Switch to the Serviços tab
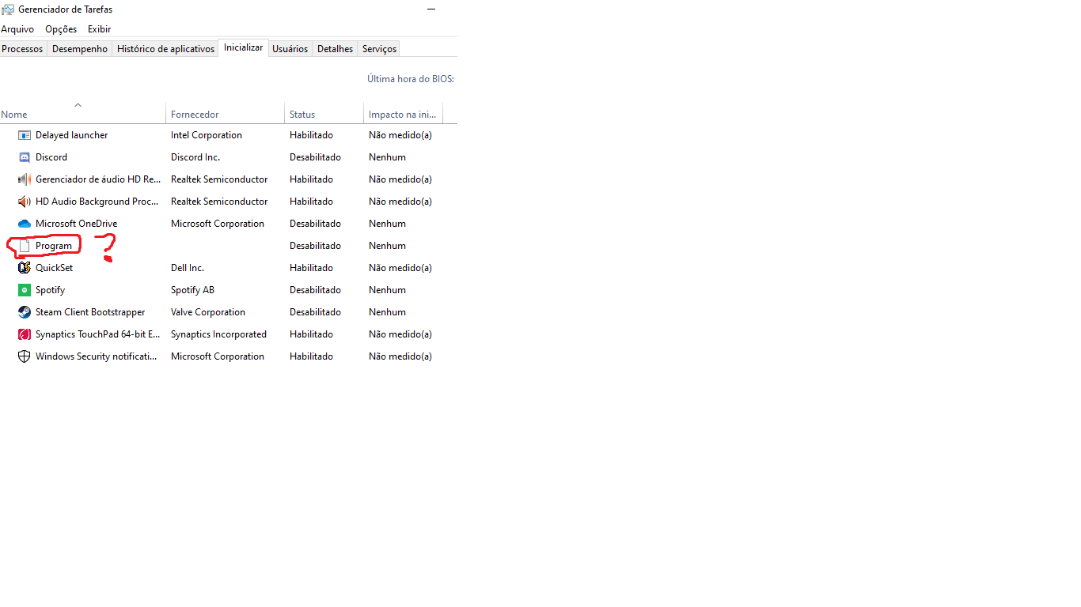This screenshot has width=1081, height=607. 379,49
